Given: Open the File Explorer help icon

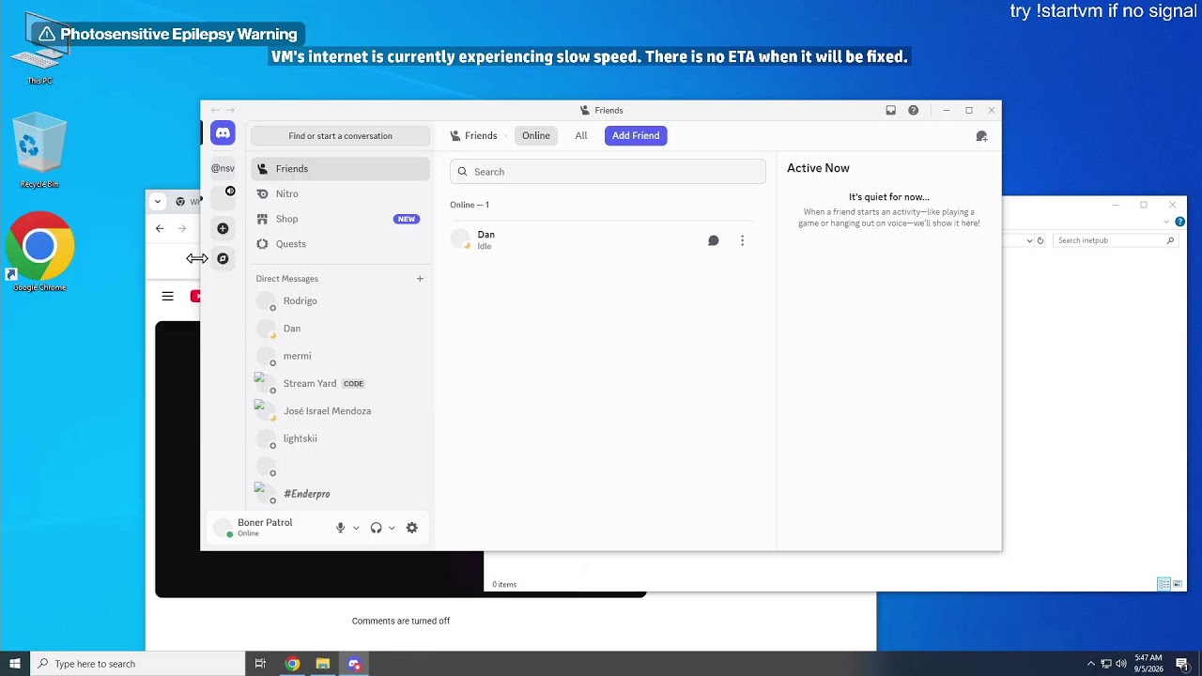Looking at the screenshot, I should click(1179, 222).
